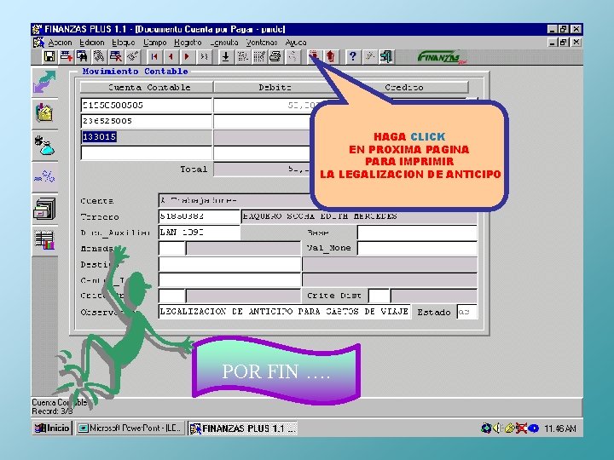The width and height of the screenshot is (614, 460).
Task: Go to the first record arrow
Action: pyautogui.click(x=154, y=57)
